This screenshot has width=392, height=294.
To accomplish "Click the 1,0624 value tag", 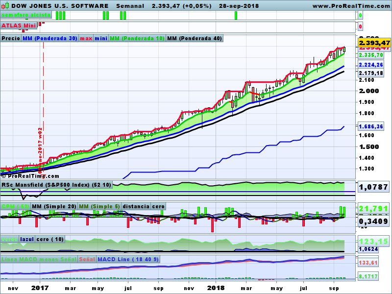I will coord(368,249).
